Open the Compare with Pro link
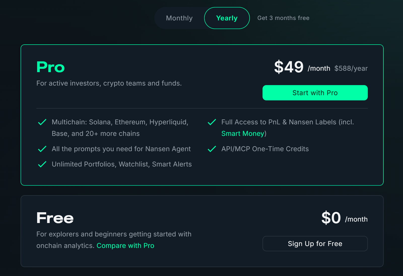 tap(125, 246)
